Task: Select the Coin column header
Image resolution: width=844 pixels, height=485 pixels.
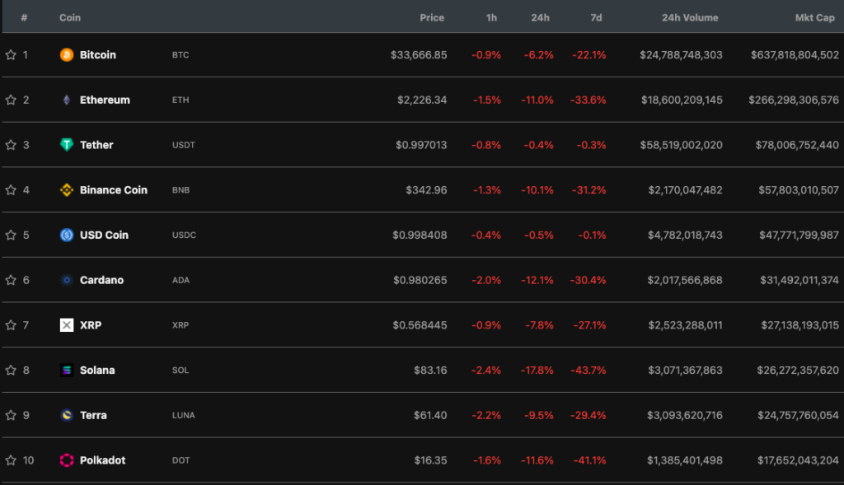Action: (x=69, y=16)
